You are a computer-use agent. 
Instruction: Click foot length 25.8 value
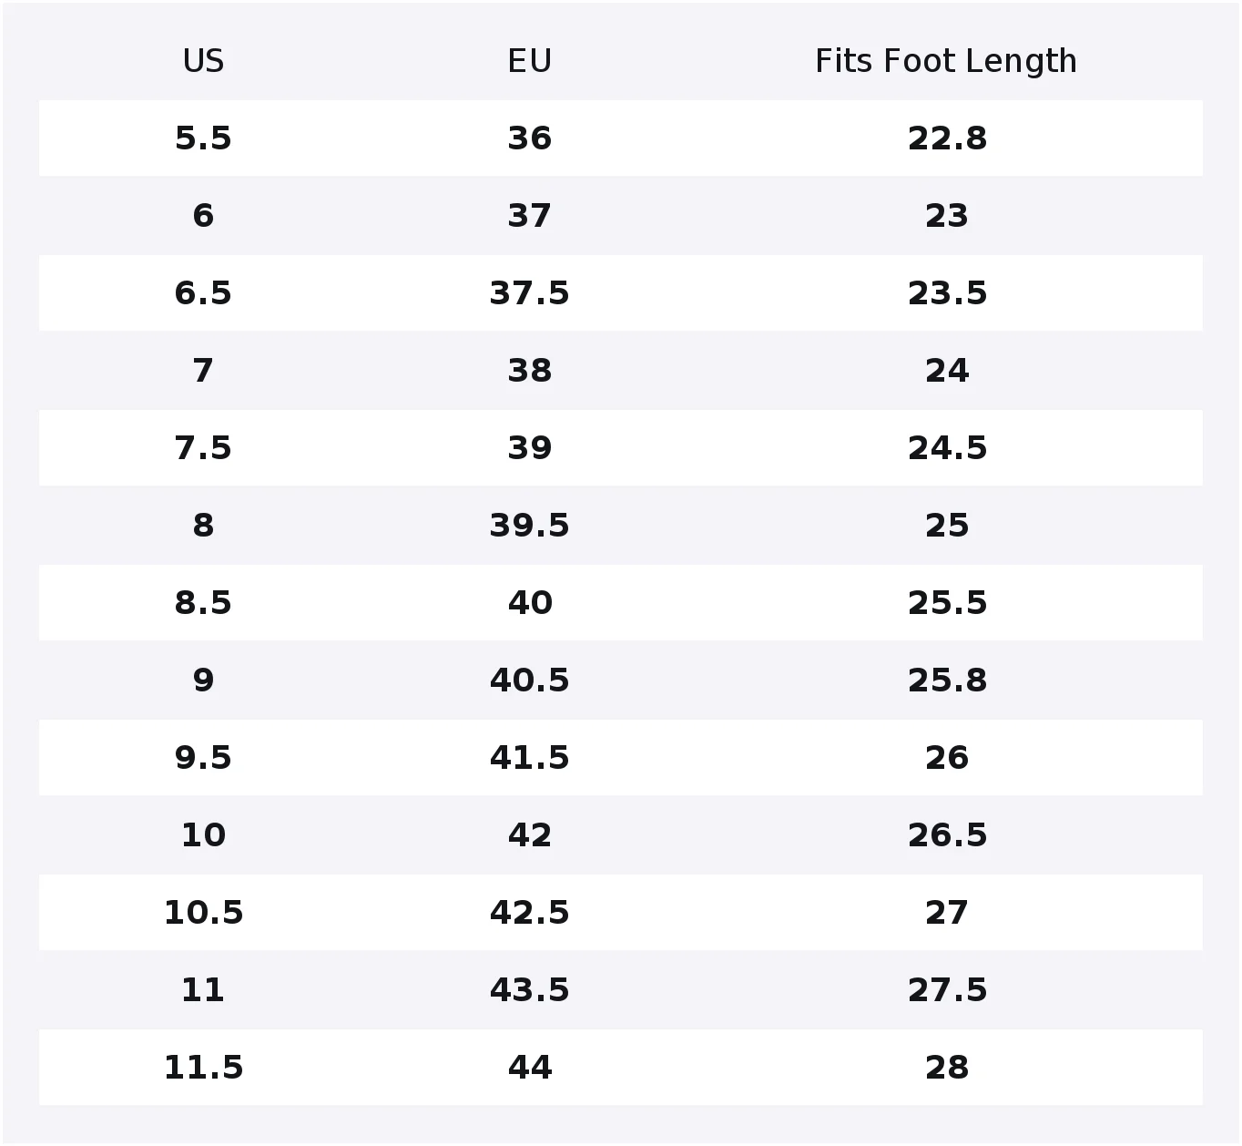click(x=947, y=680)
